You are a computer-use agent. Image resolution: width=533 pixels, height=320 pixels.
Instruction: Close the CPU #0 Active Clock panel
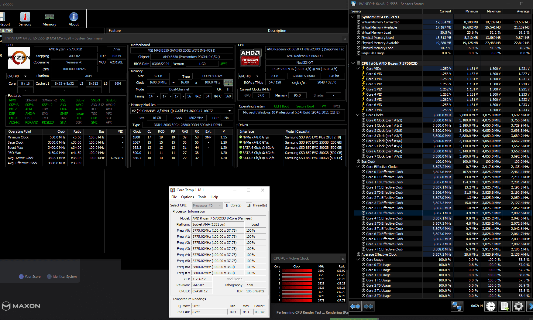343,259
